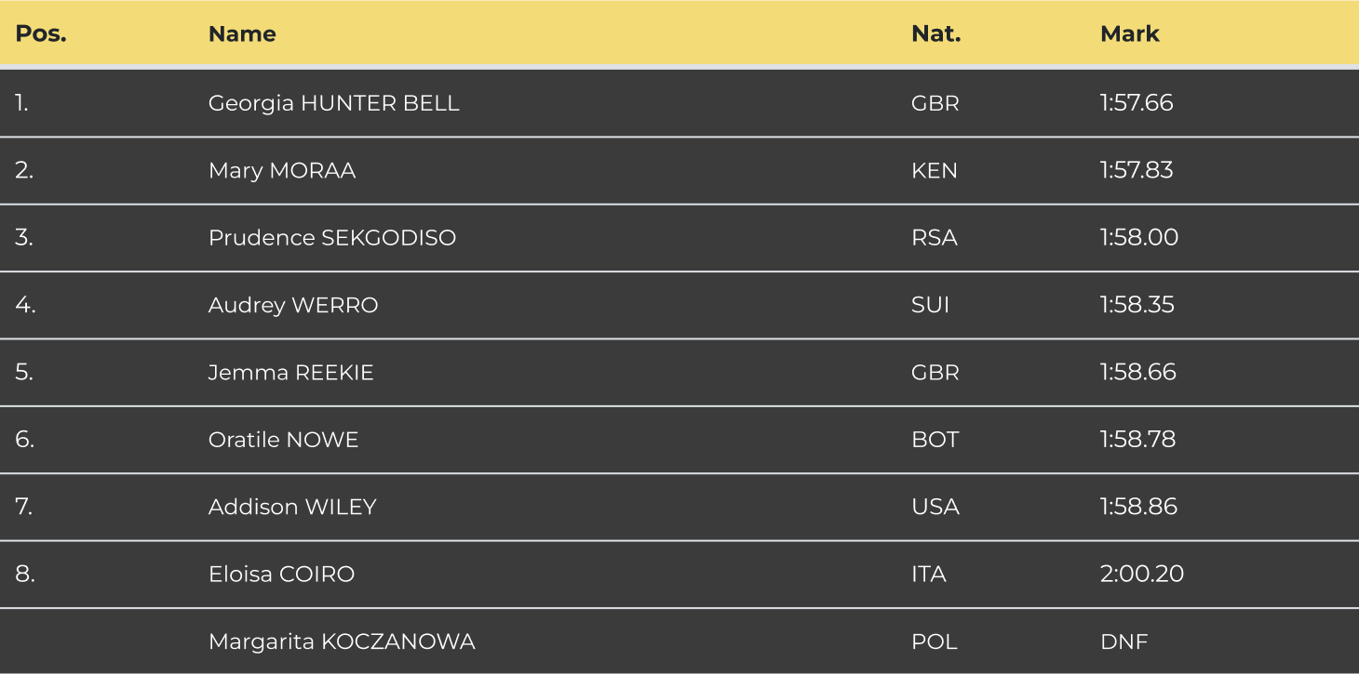1359x674 pixels.
Task: Open Prudence SEKGODISO's profile
Action: point(331,238)
